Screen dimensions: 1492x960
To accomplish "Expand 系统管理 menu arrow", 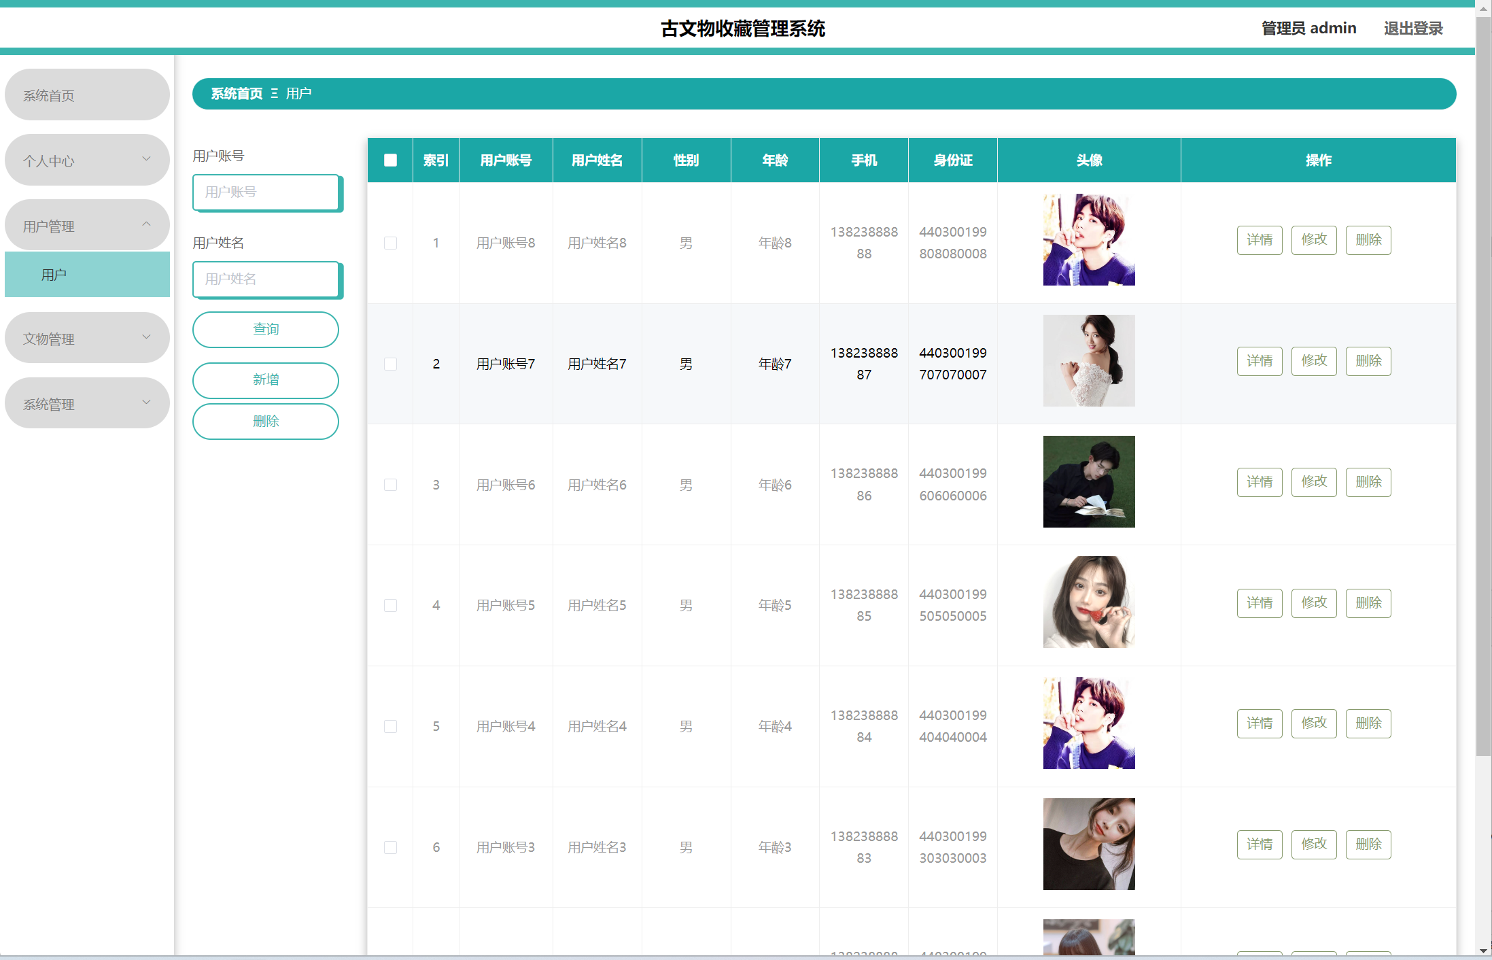I will click(x=146, y=402).
